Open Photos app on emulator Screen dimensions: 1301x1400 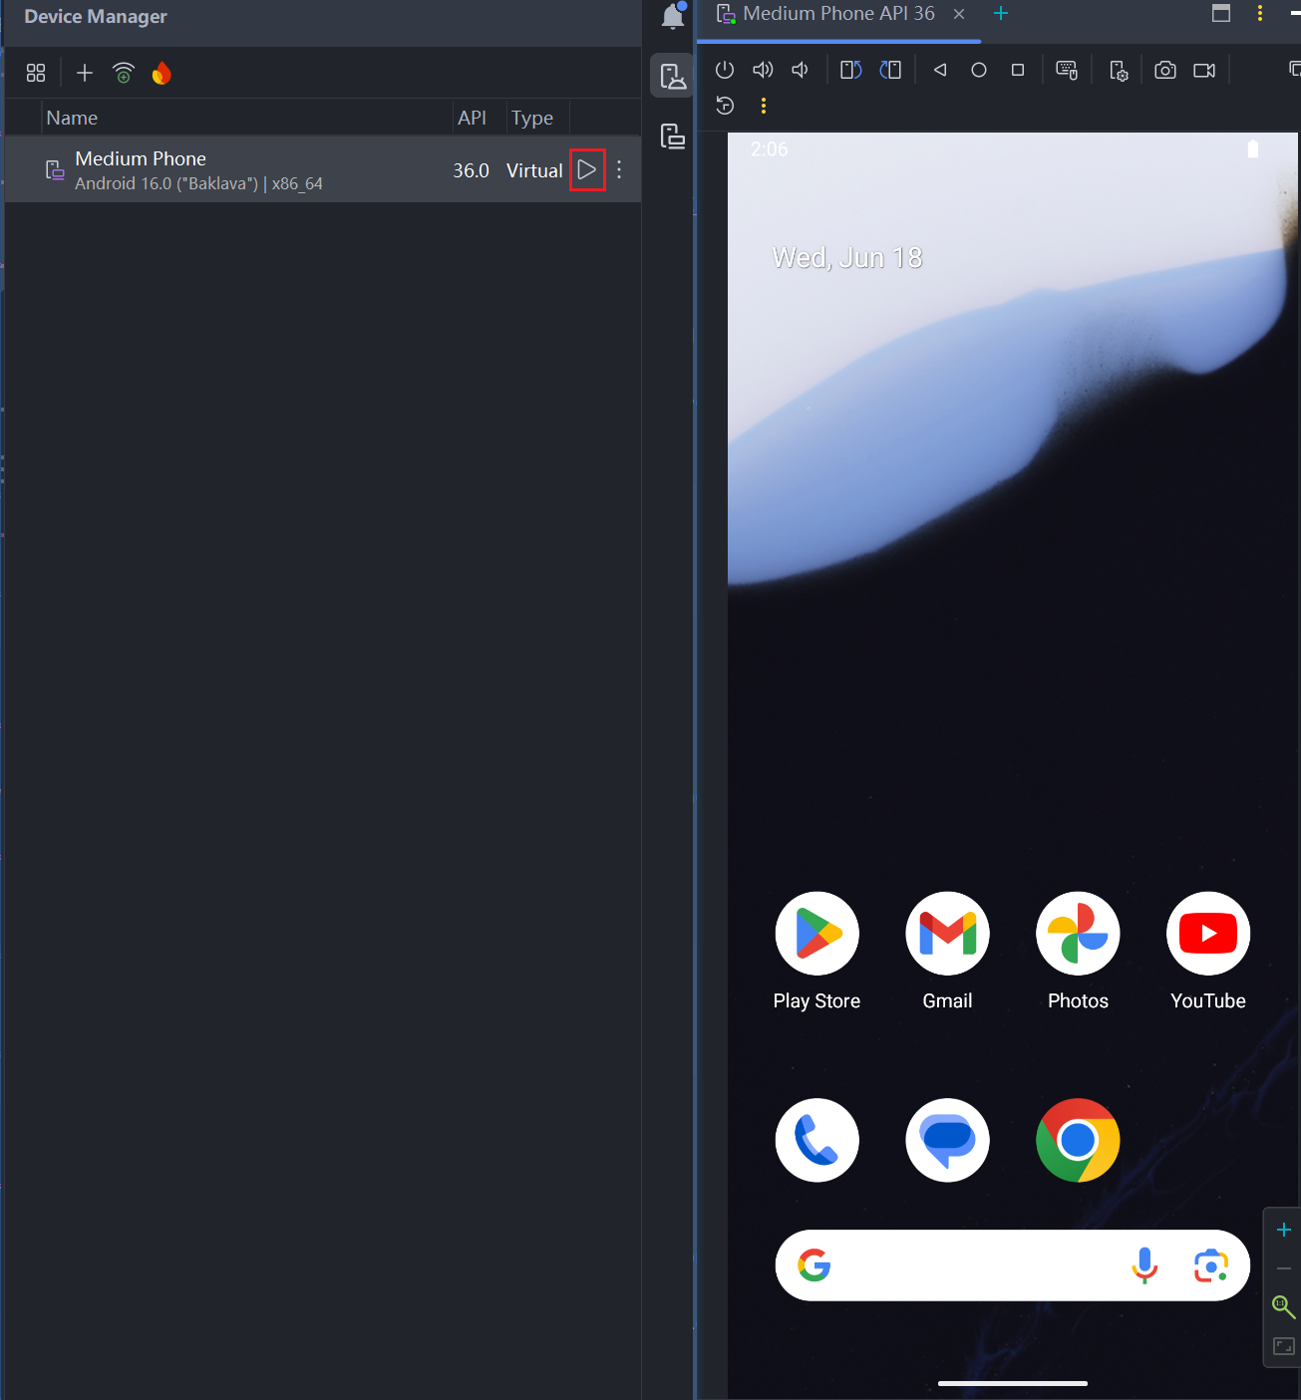[1078, 934]
